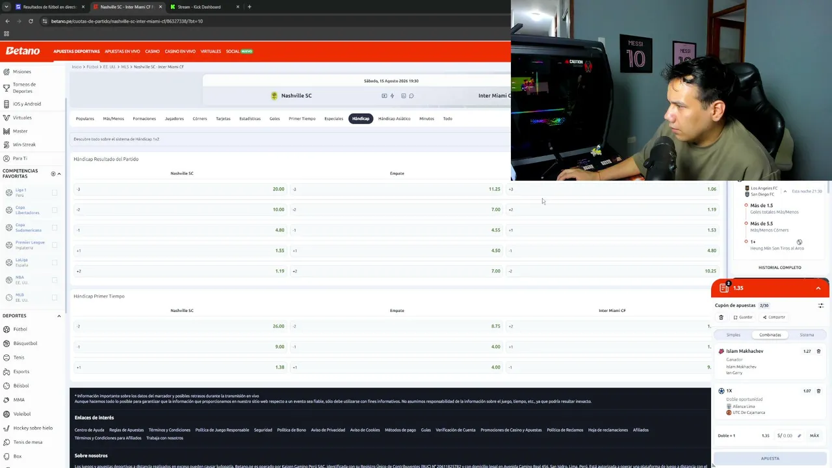This screenshot has width=832, height=468.
Task: Click the Básquetbol sport icon
Action: point(6,343)
